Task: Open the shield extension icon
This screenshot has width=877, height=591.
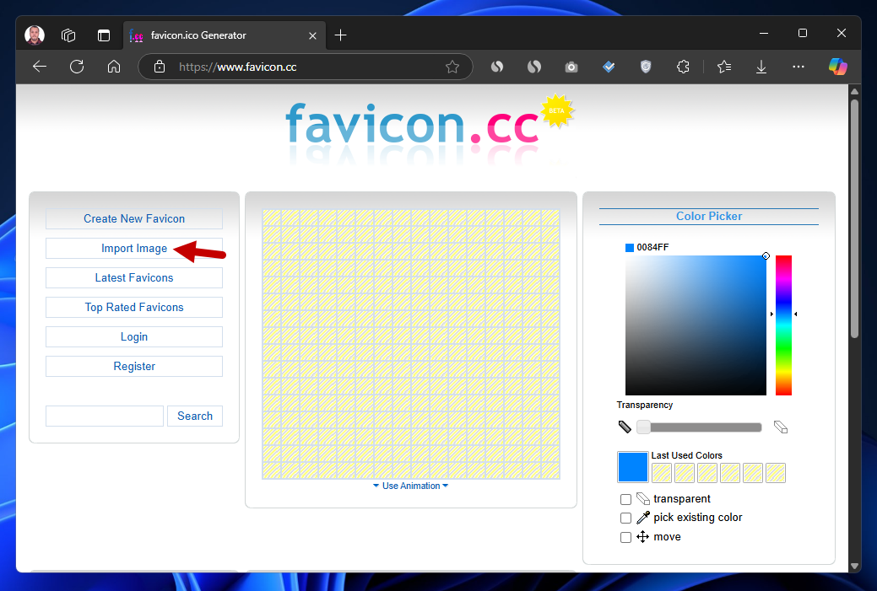Action: click(x=646, y=67)
